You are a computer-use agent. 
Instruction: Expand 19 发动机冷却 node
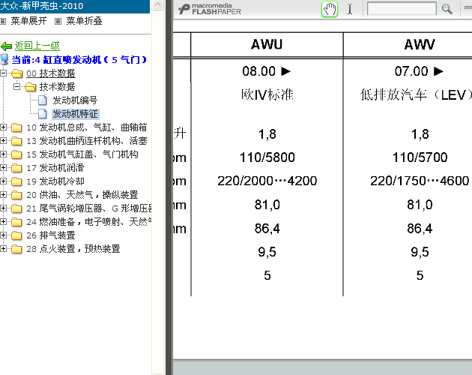pyautogui.click(x=3, y=181)
